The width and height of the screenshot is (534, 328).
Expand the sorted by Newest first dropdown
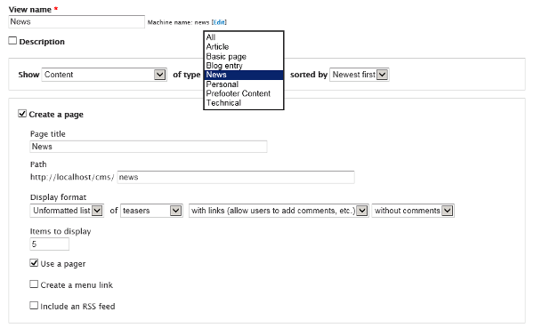(360, 75)
